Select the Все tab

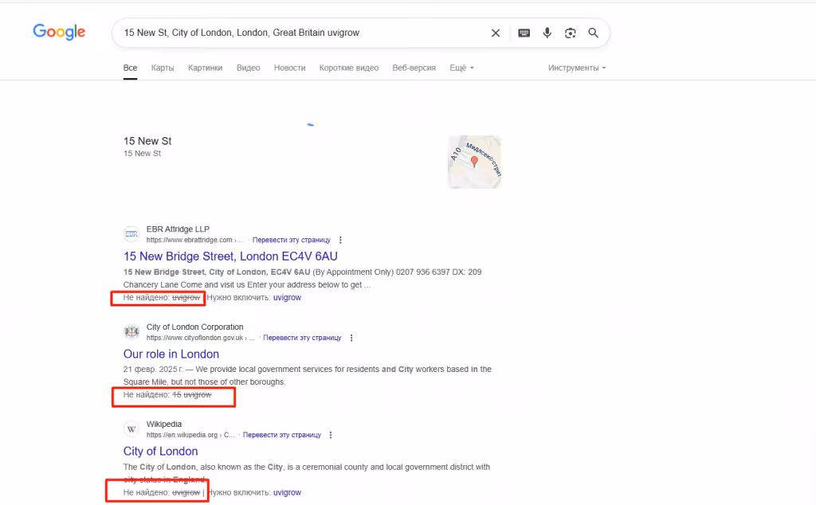click(130, 68)
